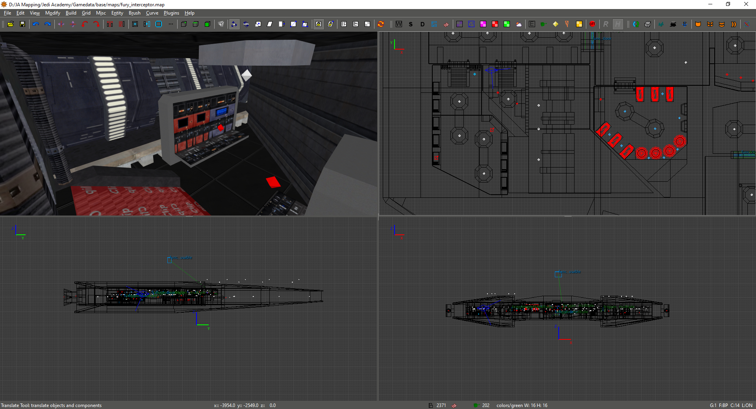Enable the solid green cube face mode
This screenshot has width=756, height=409.
coord(208,24)
